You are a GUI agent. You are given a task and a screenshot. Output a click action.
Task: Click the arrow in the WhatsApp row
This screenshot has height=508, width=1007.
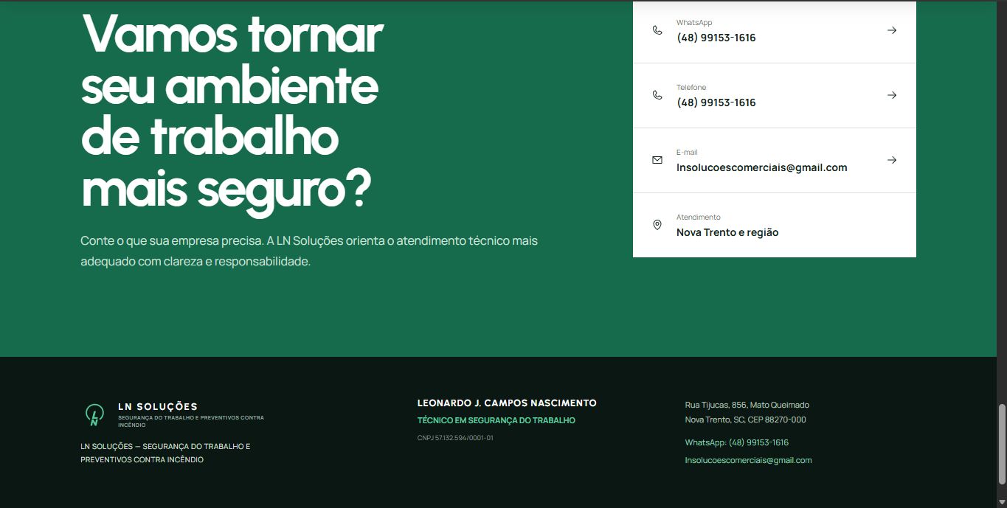892,30
